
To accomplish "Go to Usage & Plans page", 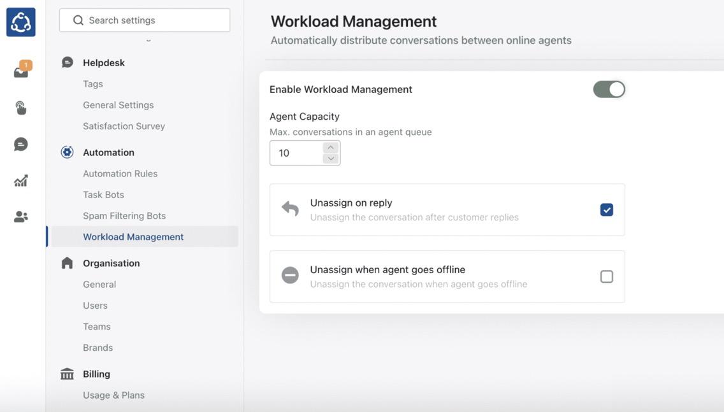I will (113, 395).
